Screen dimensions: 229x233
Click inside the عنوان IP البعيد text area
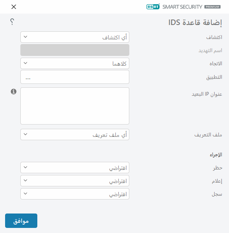click(x=75, y=106)
